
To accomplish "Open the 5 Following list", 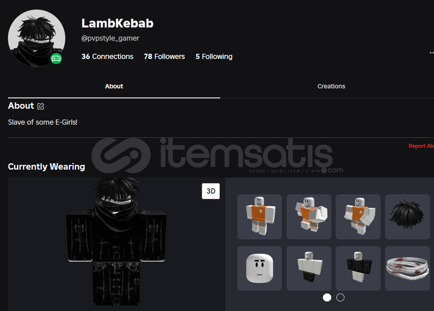I will pos(214,57).
